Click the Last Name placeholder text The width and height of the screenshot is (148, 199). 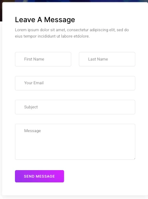click(x=98, y=59)
